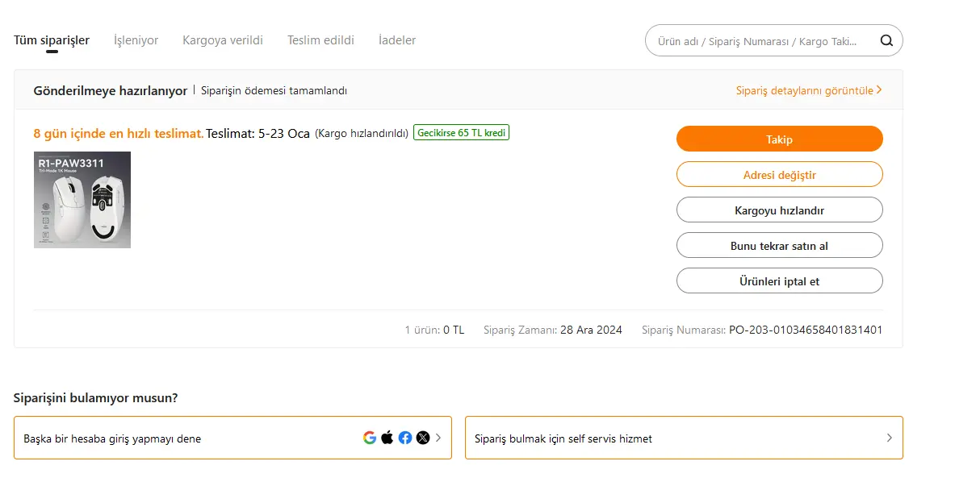The height and width of the screenshot is (482, 955).
Task: Click the Ürünleri iptal et button
Action: (x=780, y=280)
